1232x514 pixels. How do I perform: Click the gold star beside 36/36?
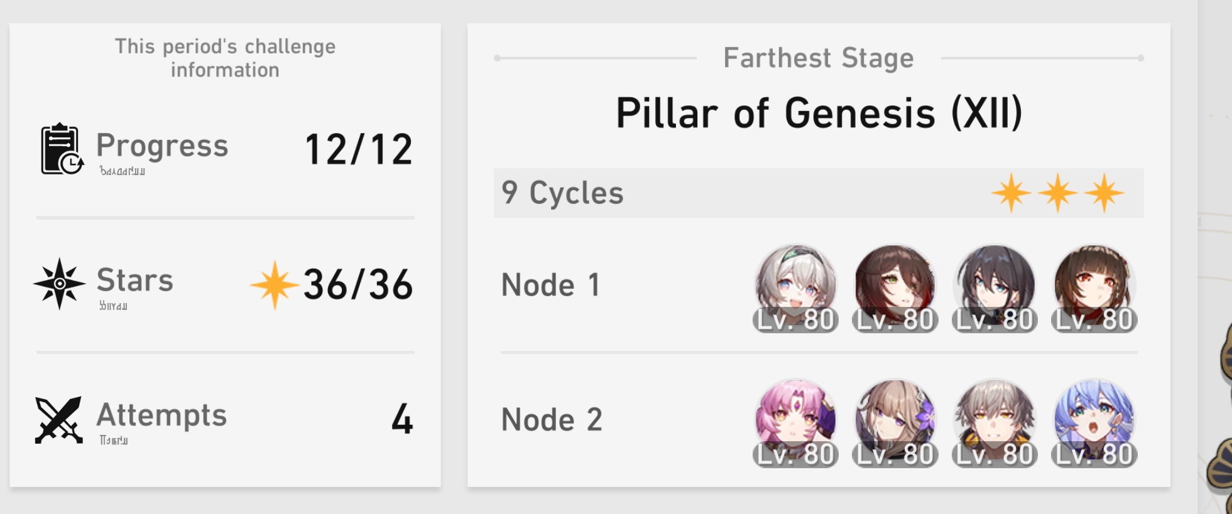point(275,285)
